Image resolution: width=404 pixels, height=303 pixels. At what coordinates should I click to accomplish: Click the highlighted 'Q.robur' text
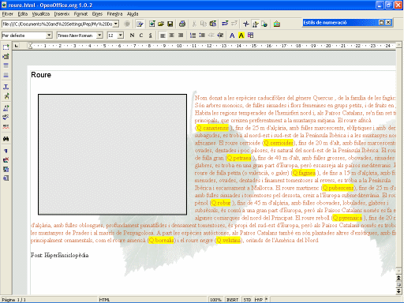[221, 203]
